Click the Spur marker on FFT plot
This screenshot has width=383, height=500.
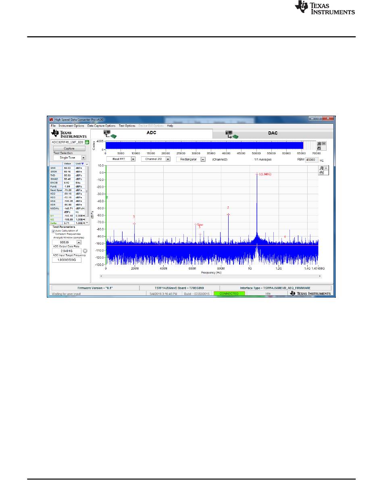pos(199,224)
